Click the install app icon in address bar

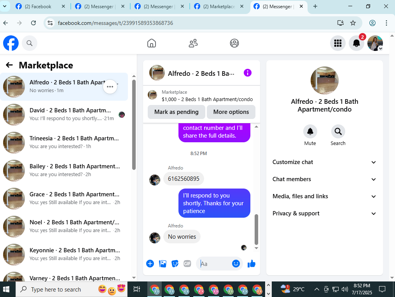click(340, 23)
